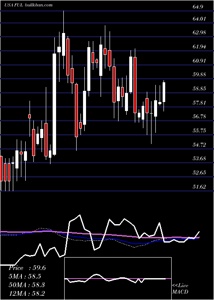The width and height of the screenshot is (214, 300).
Task: Click the 50MA : 58.3 readout
Action: [x=27, y=285]
